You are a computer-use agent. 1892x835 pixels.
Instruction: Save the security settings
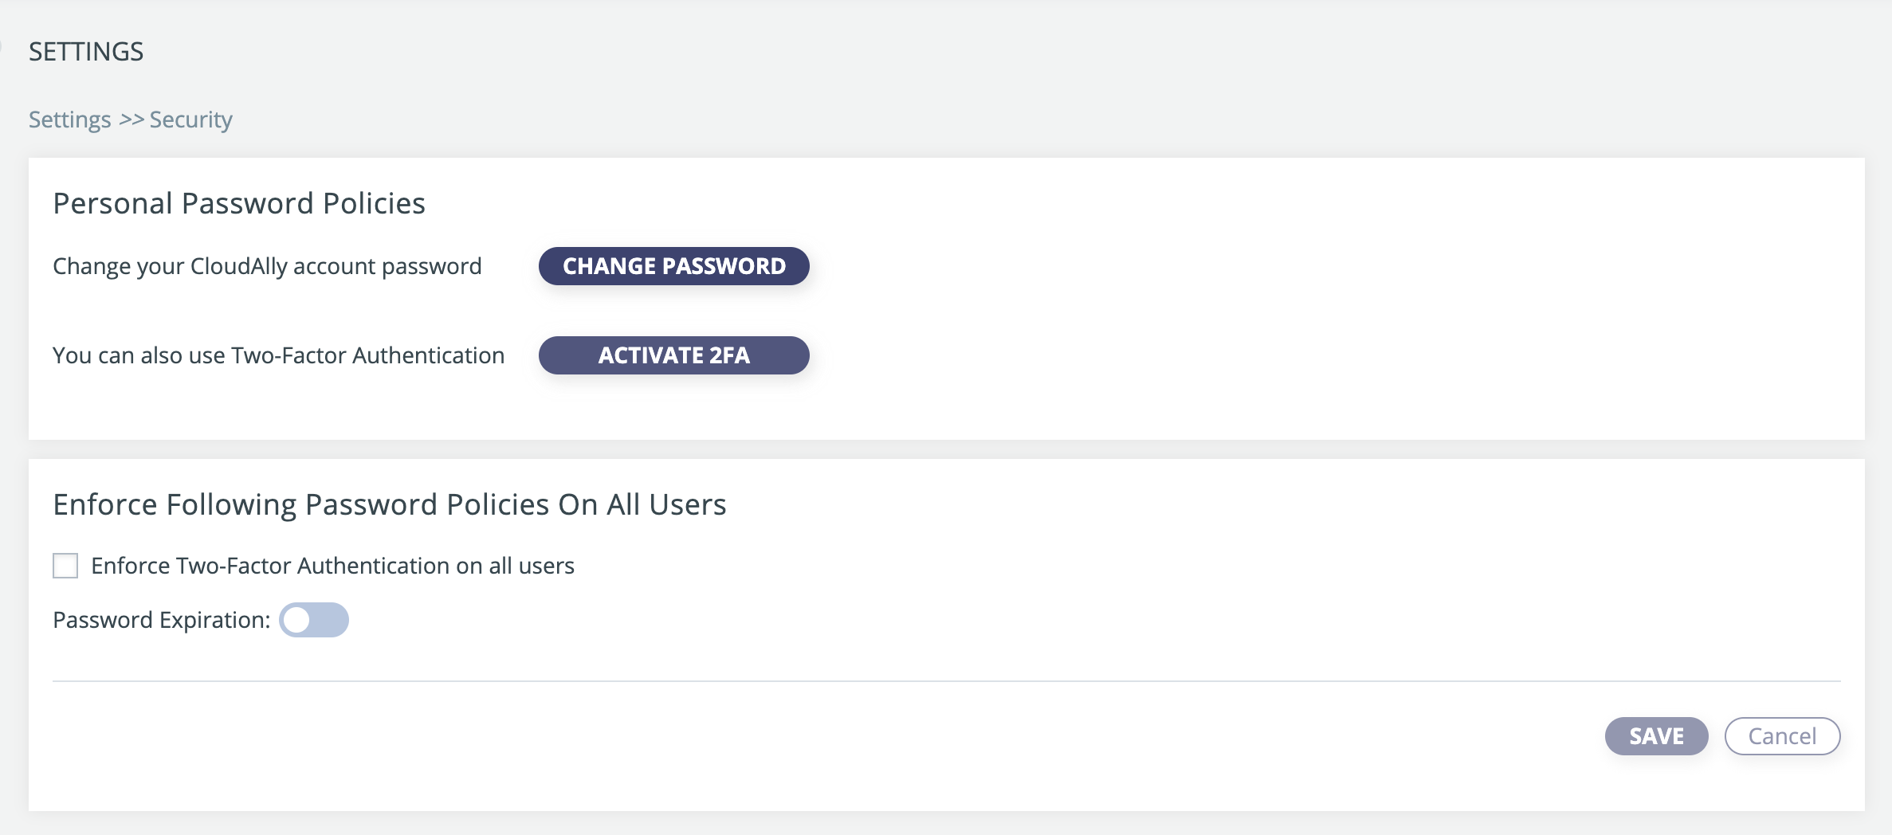(x=1656, y=736)
